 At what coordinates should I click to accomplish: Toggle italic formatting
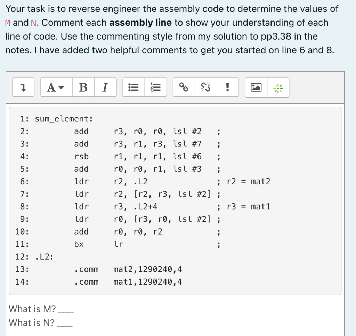point(105,87)
